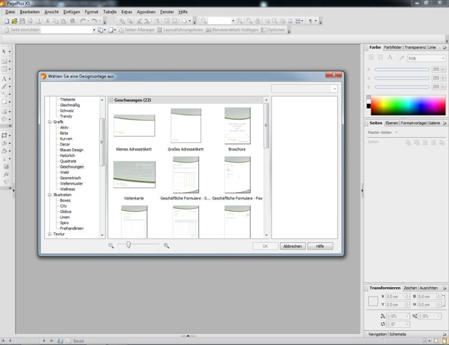Click the Abbrechen button

[x=292, y=246]
